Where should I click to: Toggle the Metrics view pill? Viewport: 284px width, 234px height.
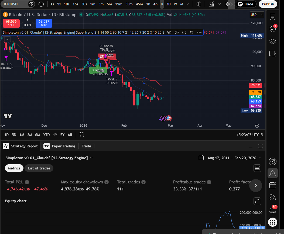(x=14, y=168)
